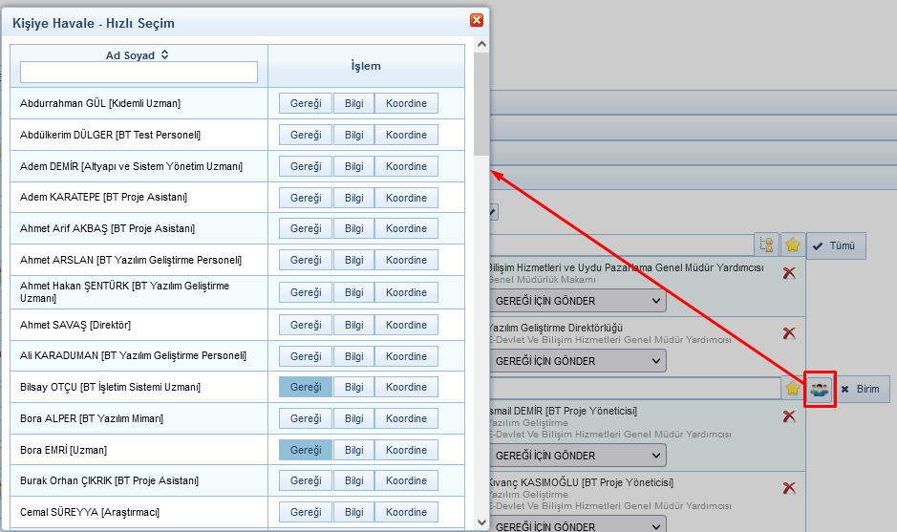Click the Ad Soyad filter text box
This screenshot has height=532, width=897.
click(x=139, y=73)
